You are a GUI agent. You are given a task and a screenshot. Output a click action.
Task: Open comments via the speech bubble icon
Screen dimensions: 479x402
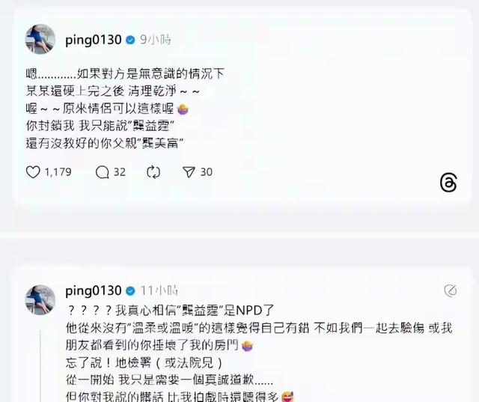point(102,172)
